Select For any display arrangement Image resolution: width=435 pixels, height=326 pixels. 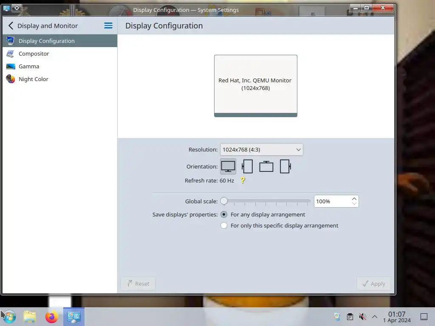(263, 214)
